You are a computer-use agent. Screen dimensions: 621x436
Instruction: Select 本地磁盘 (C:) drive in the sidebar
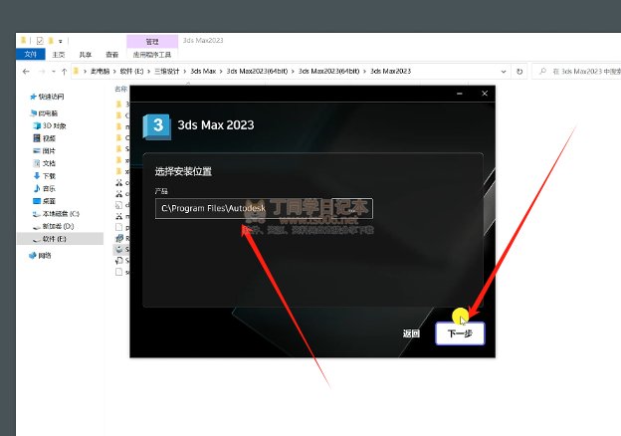61,214
